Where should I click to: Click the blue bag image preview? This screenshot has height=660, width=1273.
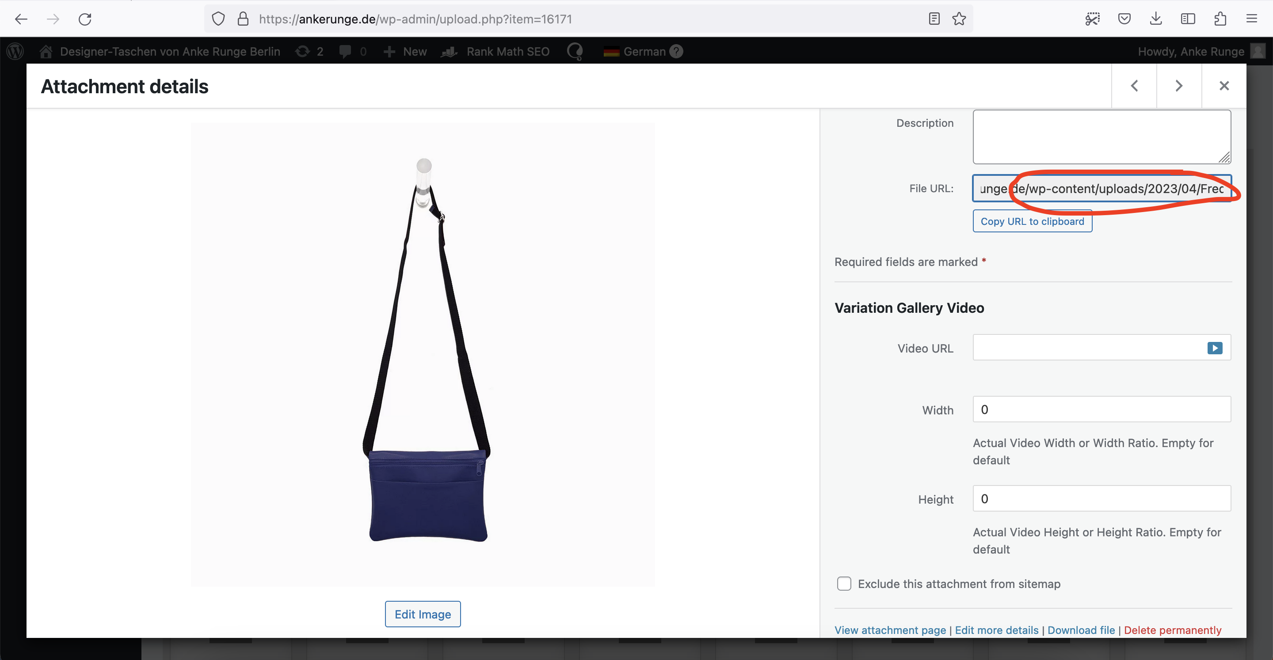point(423,354)
